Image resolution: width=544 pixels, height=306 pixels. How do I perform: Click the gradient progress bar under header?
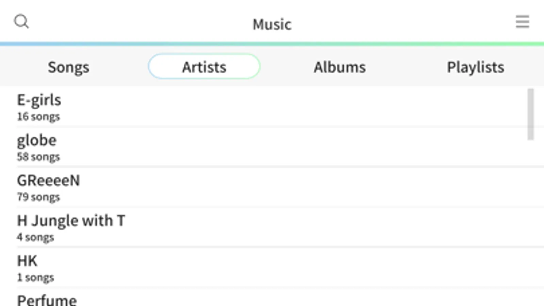272,44
